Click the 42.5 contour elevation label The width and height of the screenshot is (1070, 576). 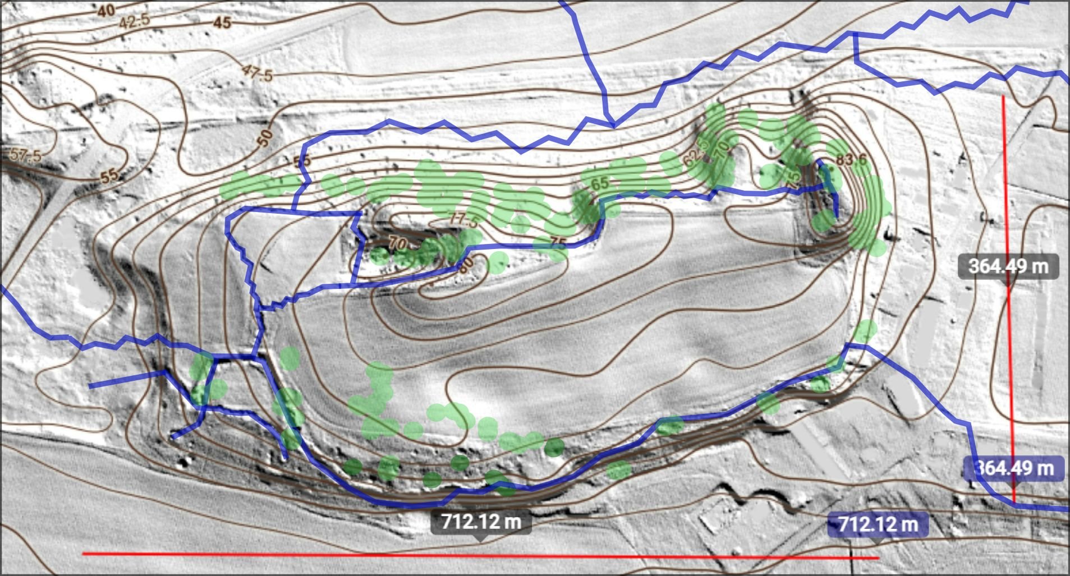[134, 22]
